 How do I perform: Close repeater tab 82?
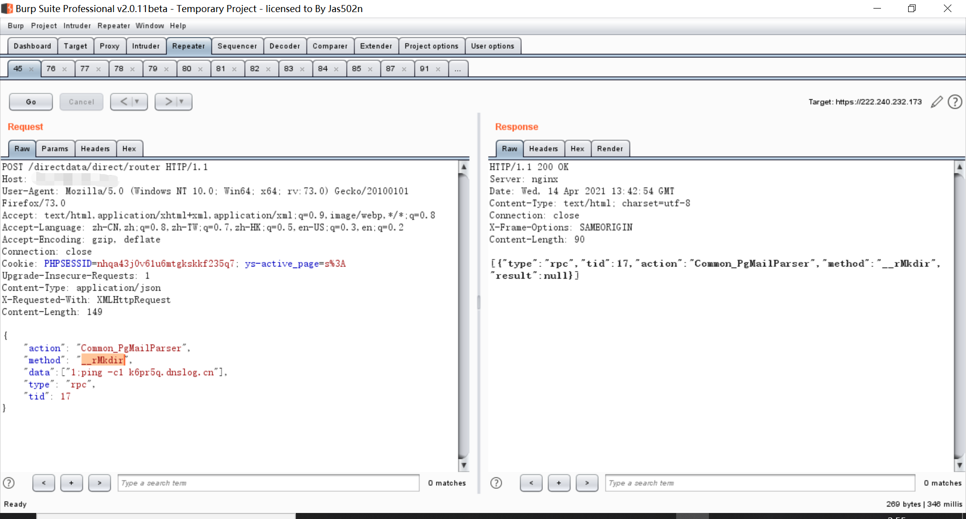pos(268,69)
